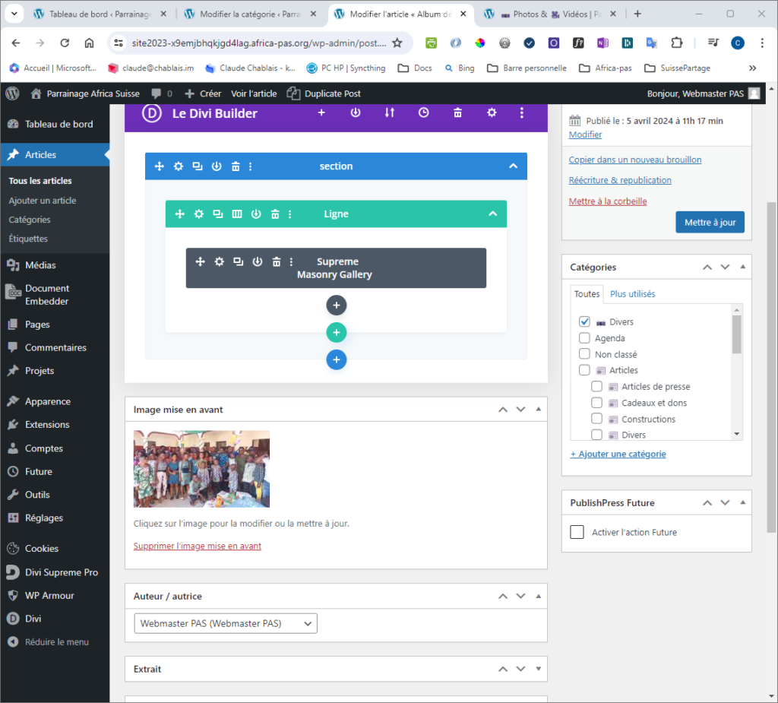Viewport: 778px width, 703px height.
Task: Collapse the Ligne row using its chevron
Action: coord(492,214)
